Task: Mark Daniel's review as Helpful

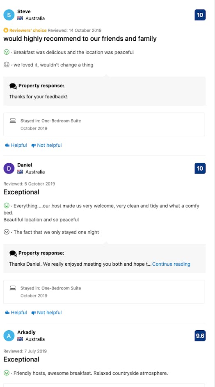Action: tap(16, 313)
